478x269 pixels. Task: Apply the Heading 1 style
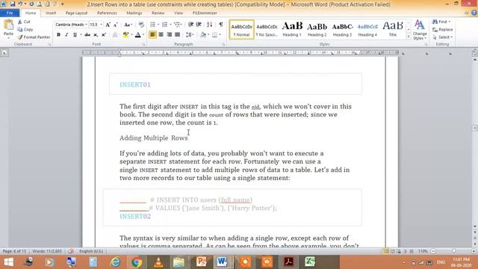(292, 30)
